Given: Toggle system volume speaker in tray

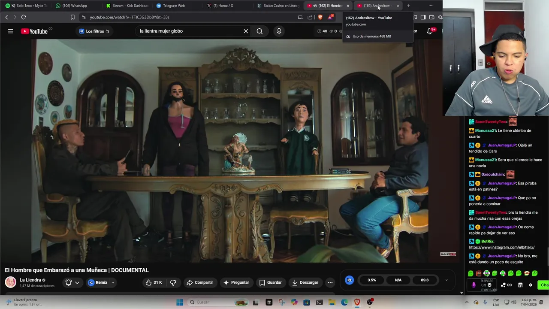Looking at the screenshot, I should (515, 302).
